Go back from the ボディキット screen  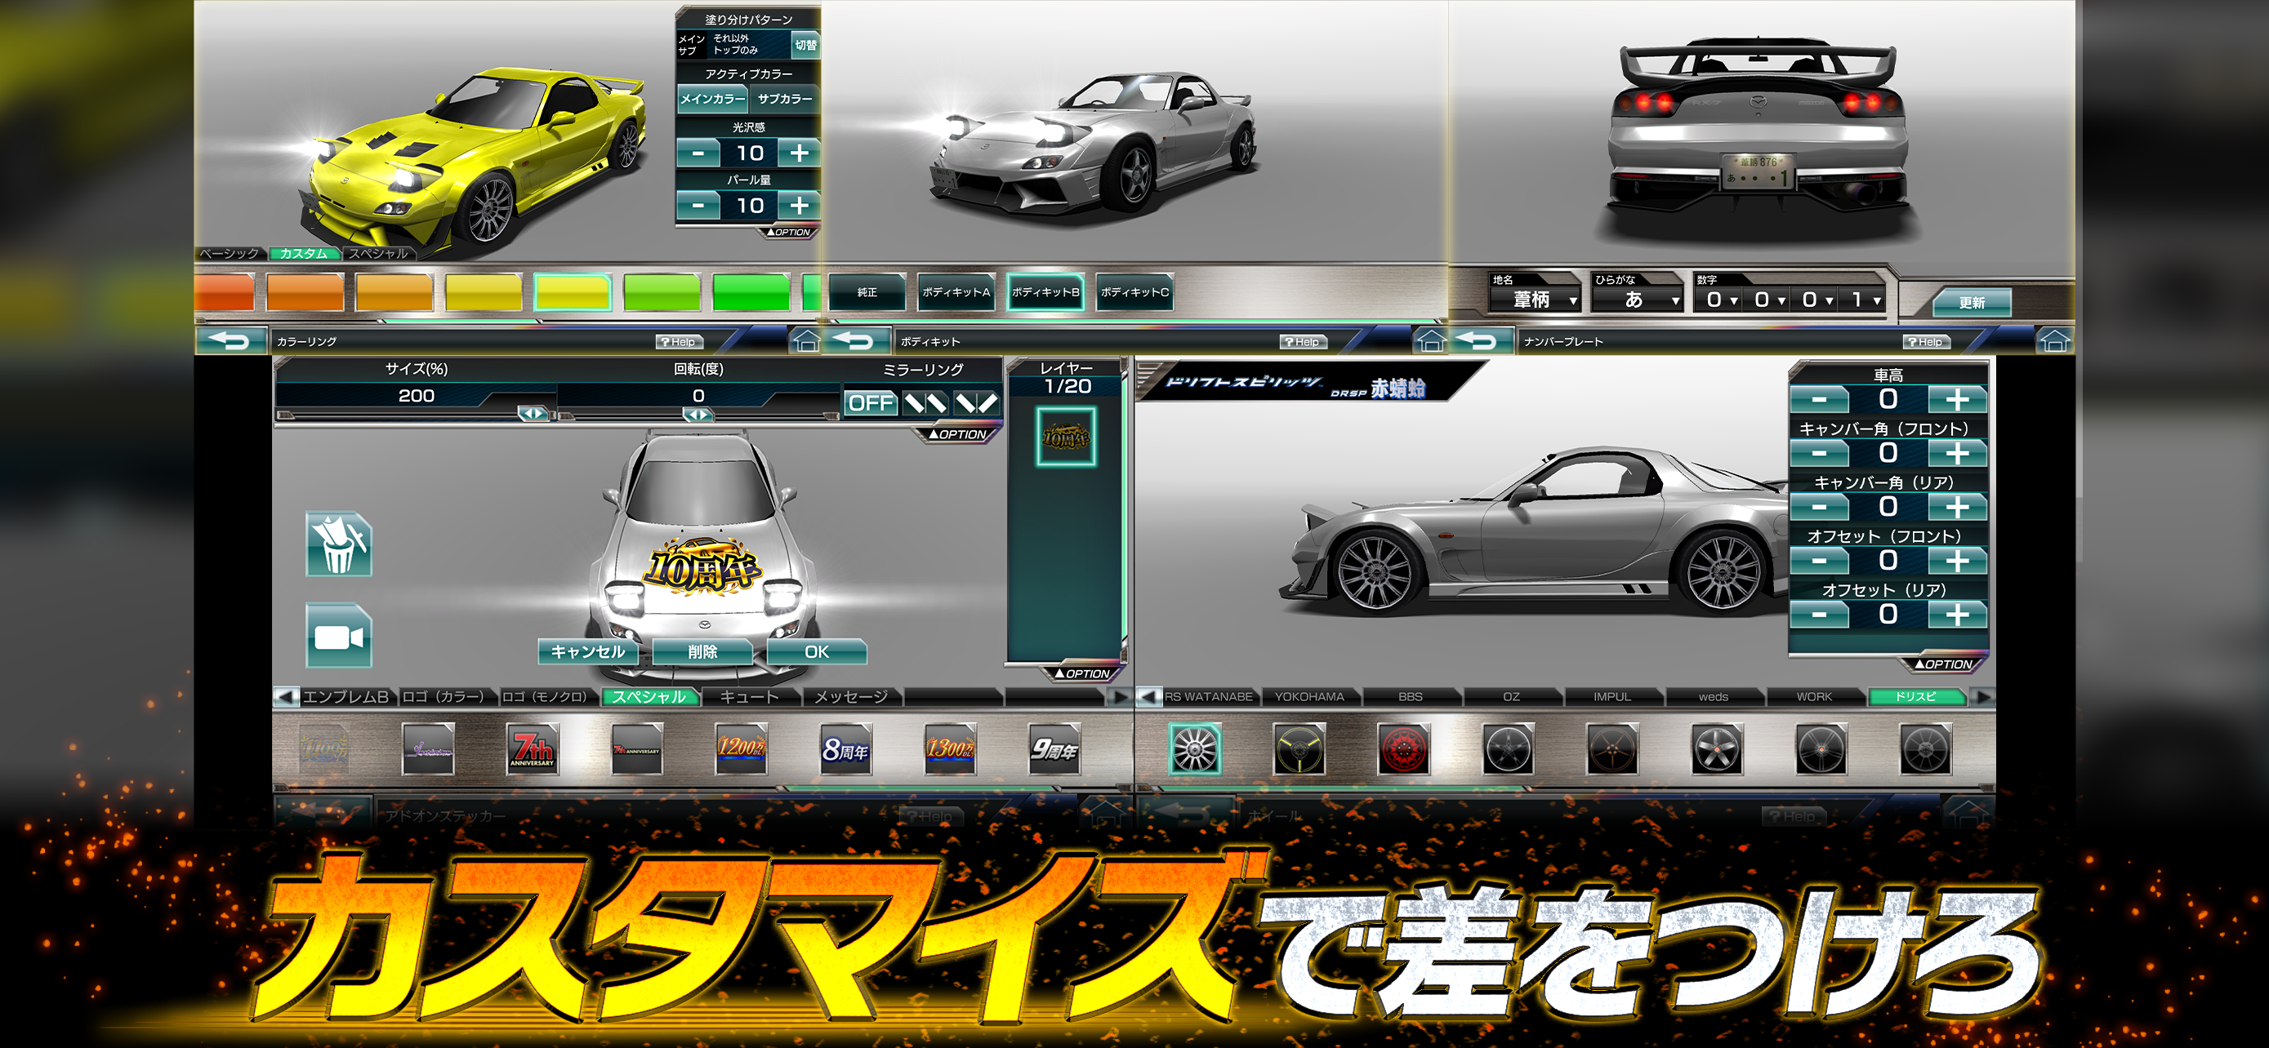(x=854, y=340)
